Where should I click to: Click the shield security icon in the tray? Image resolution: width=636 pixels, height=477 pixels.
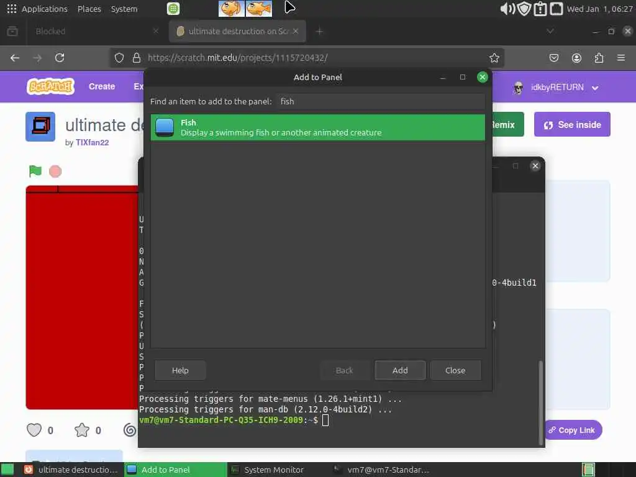[x=524, y=9]
